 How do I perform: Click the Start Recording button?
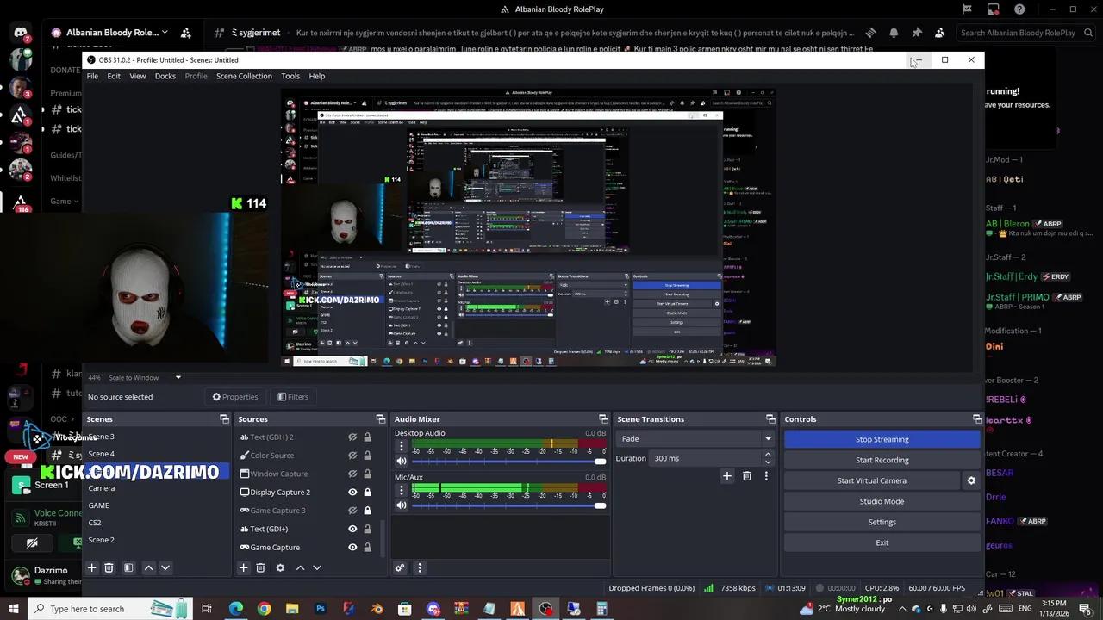coord(882,459)
